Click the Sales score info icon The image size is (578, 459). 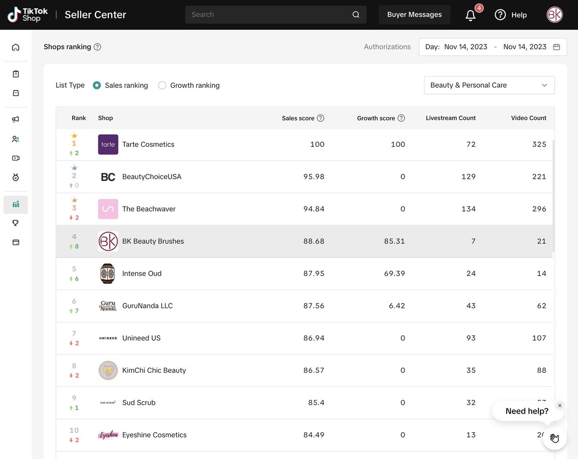click(320, 118)
